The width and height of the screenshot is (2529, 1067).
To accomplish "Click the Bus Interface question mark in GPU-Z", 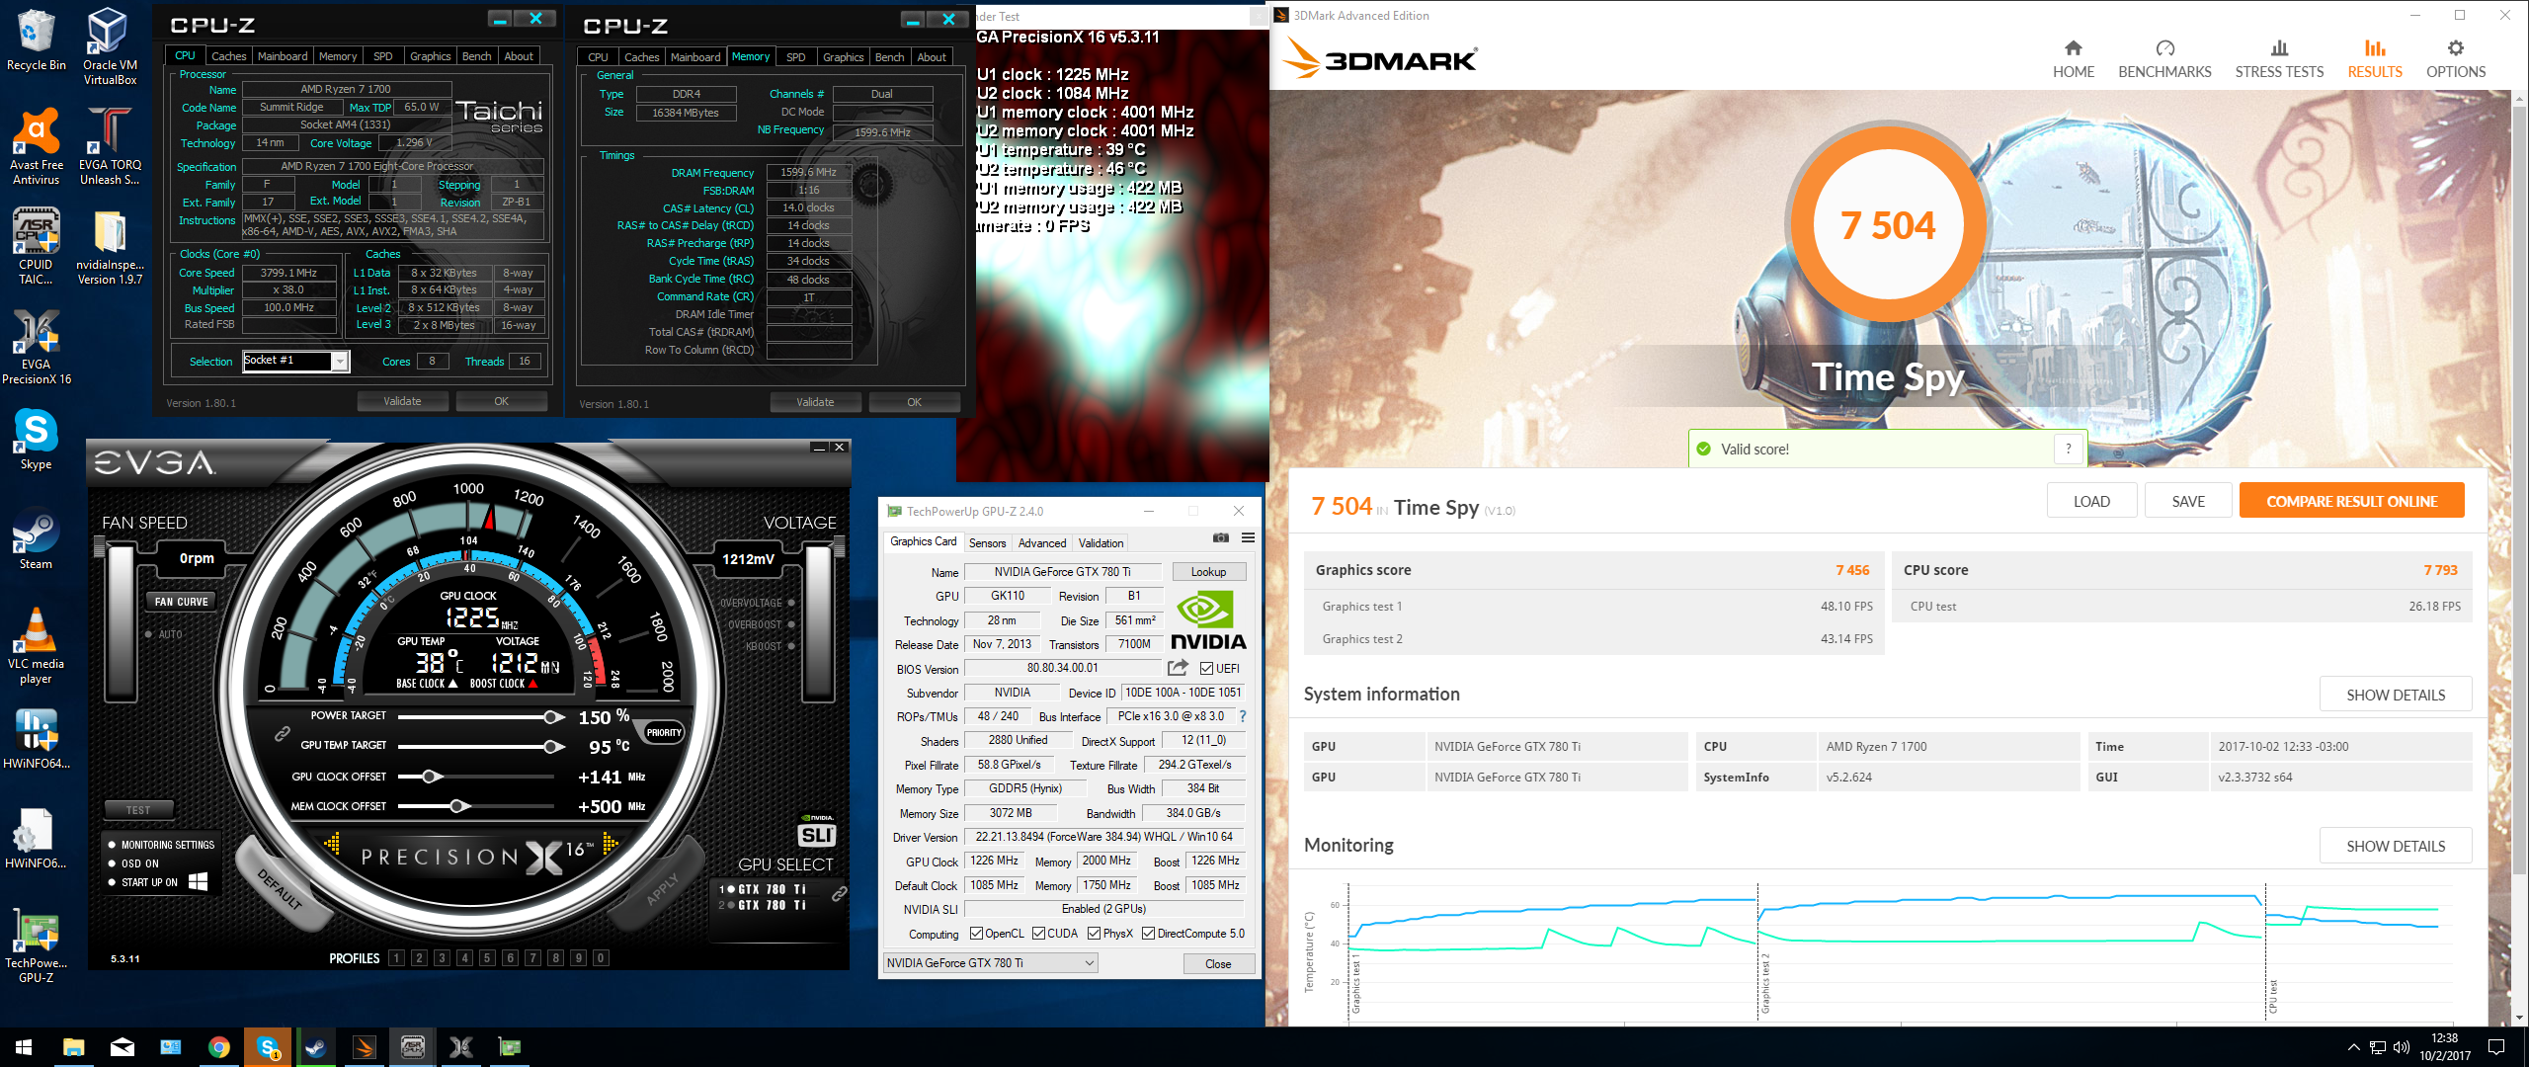I will click(1242, 716).
